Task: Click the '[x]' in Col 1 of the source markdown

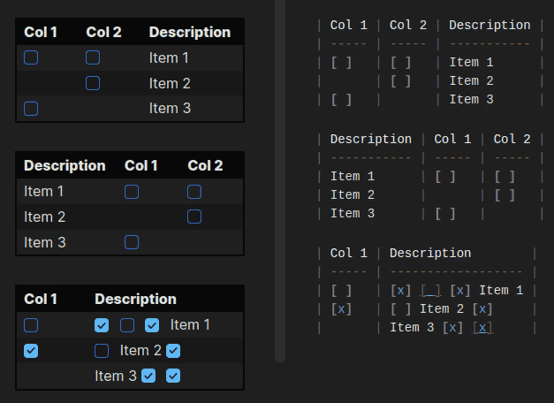Action: point(341,309)
